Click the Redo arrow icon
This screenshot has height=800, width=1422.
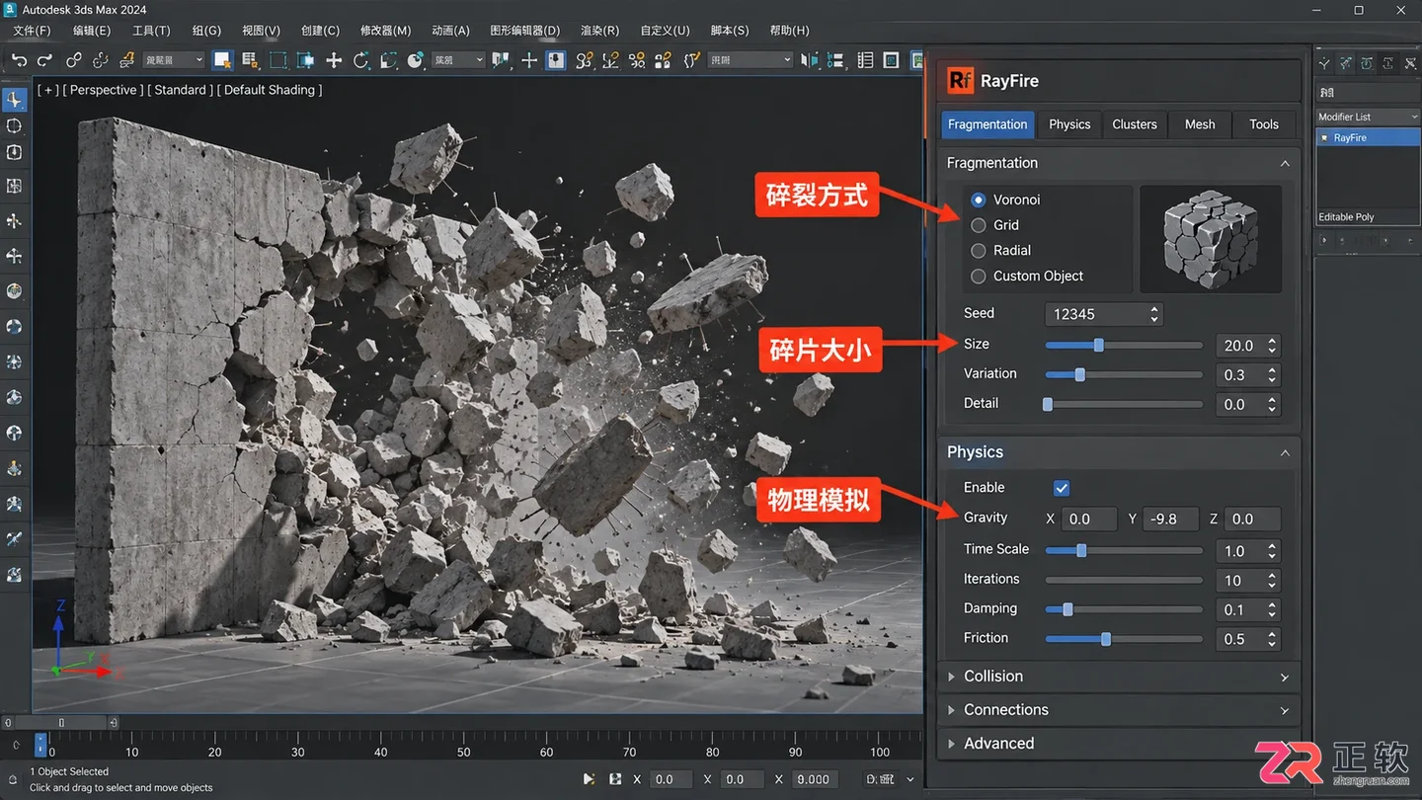click(x=44, y=60)
